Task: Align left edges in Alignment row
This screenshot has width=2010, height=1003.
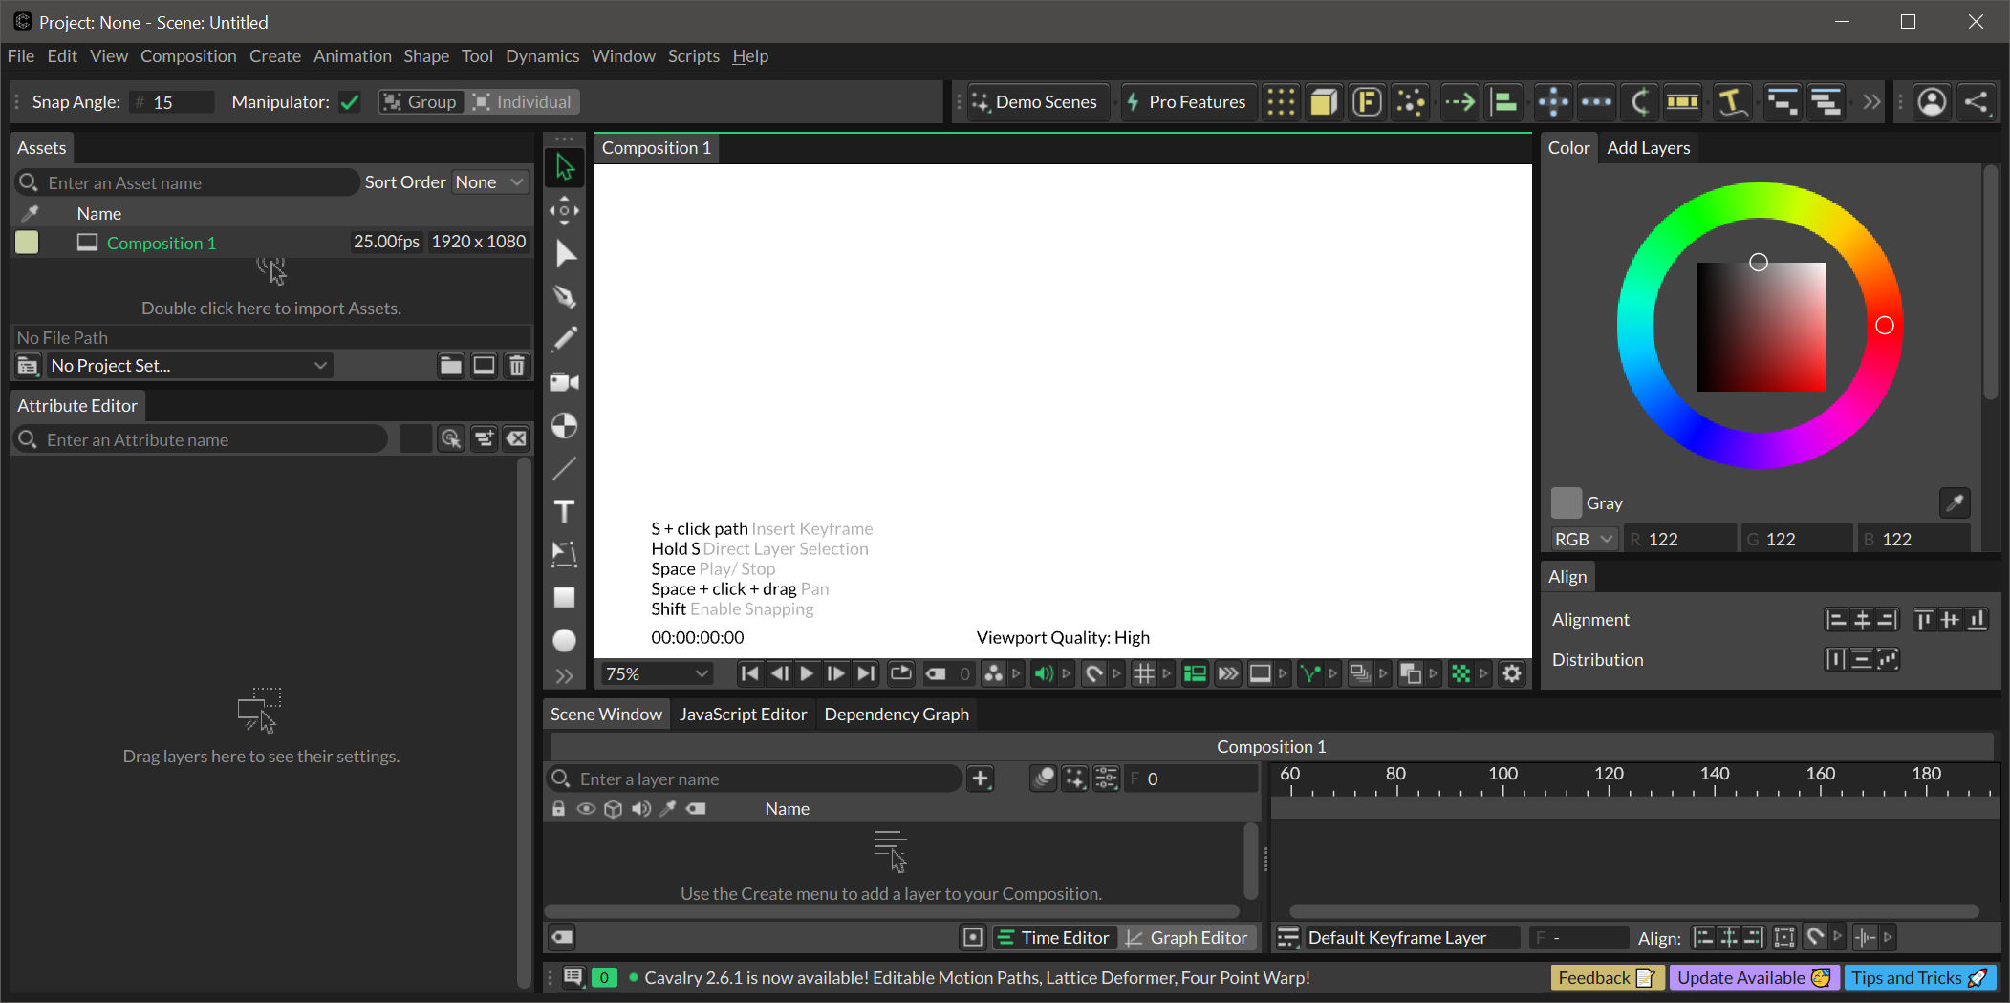Action: tap(1835, 619)
